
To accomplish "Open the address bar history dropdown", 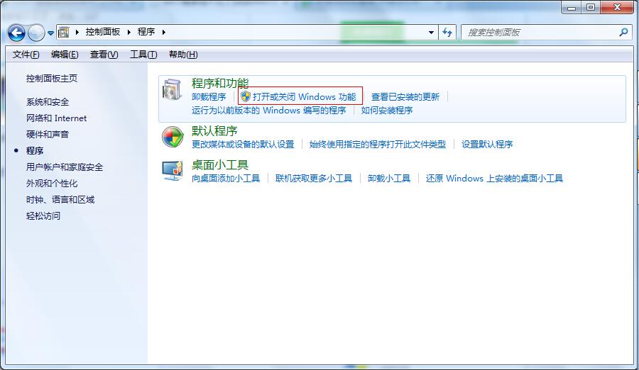I will tap(431, 32).
